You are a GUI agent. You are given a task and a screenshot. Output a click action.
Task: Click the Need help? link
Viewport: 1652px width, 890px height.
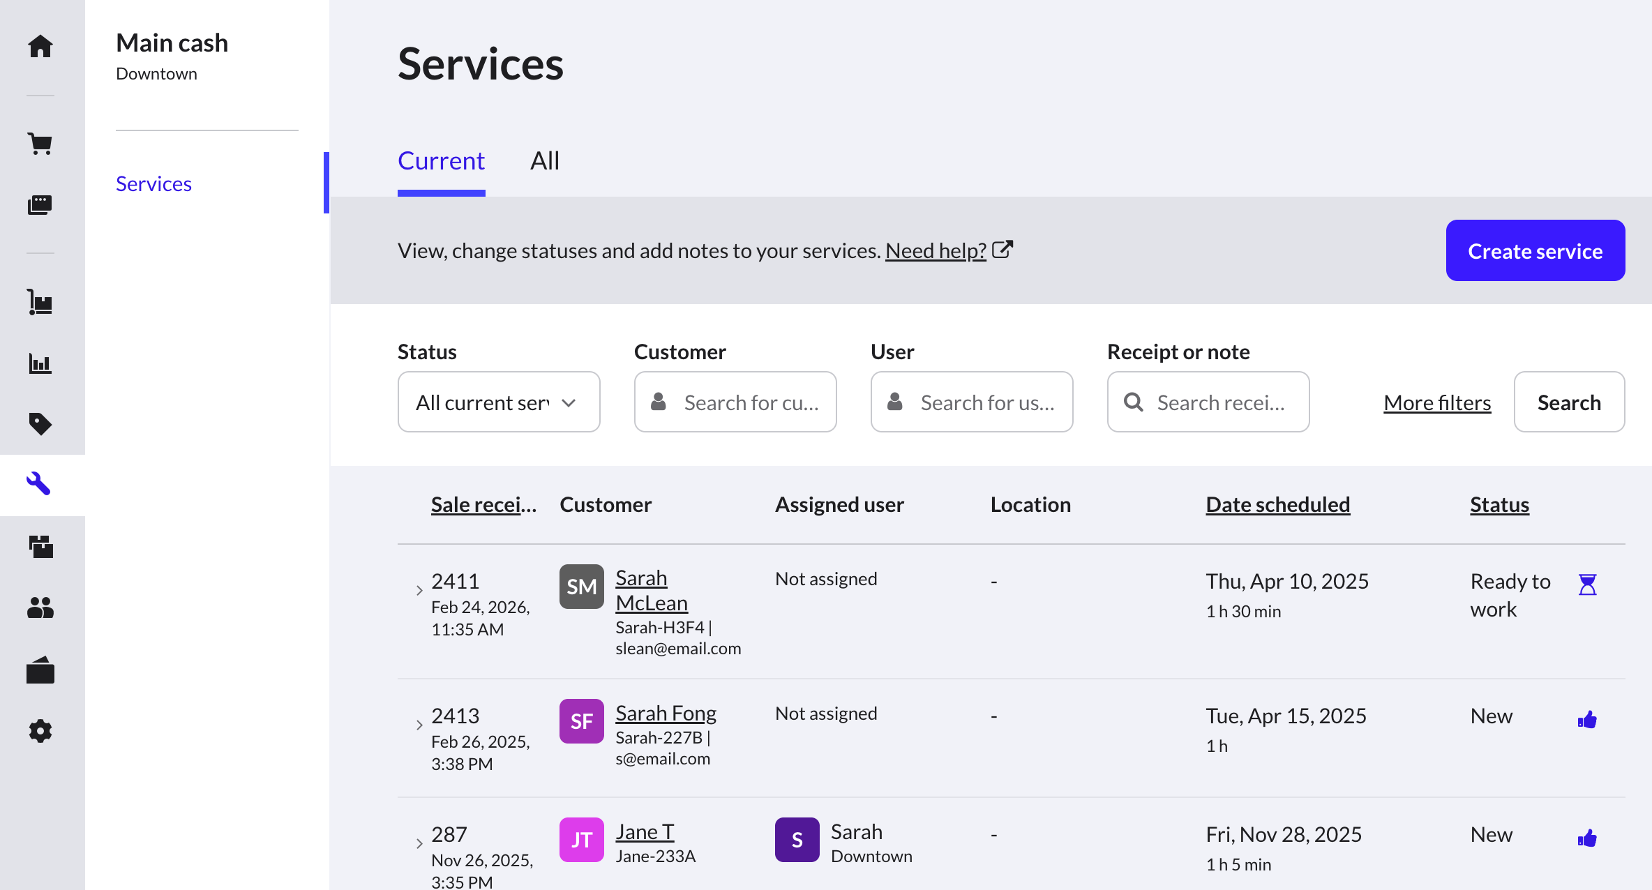(936, 250)
